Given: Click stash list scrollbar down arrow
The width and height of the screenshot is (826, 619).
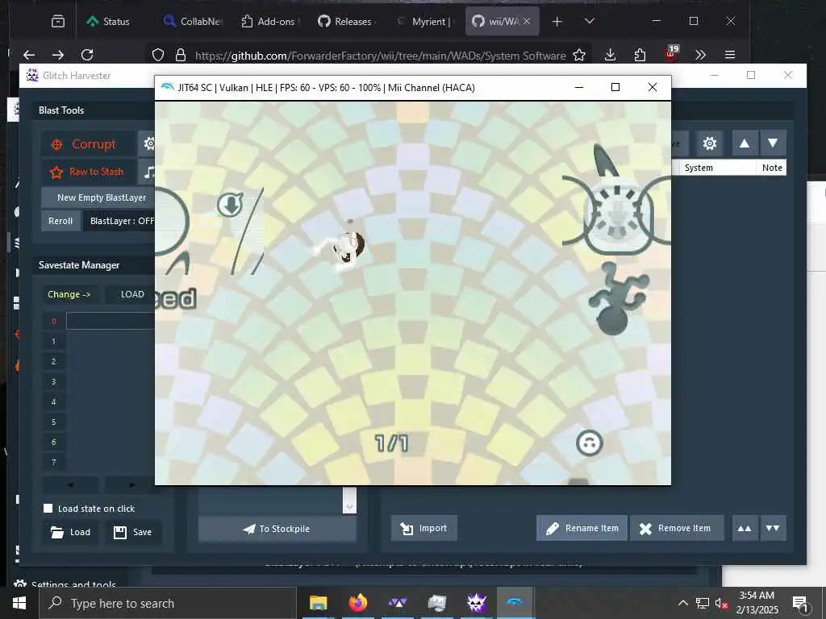Looking at the screenshot, I should [x=349, y=507].
